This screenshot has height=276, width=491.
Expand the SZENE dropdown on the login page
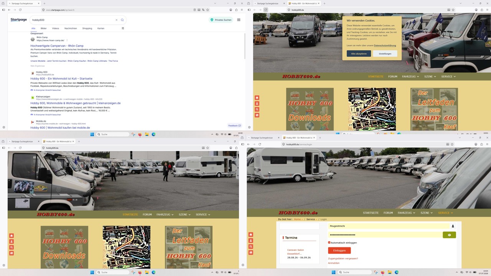pos(426,213)
